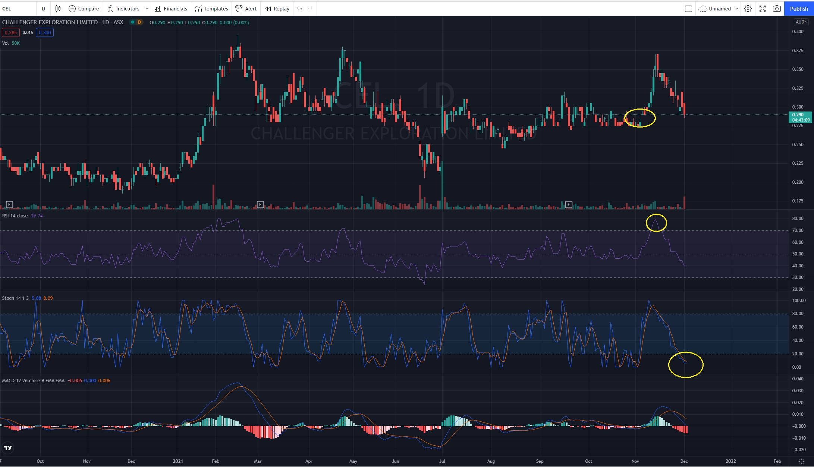Click the 70.00 level on RSI scale
This screenshot has height=468, width=814.
point(798,230)
